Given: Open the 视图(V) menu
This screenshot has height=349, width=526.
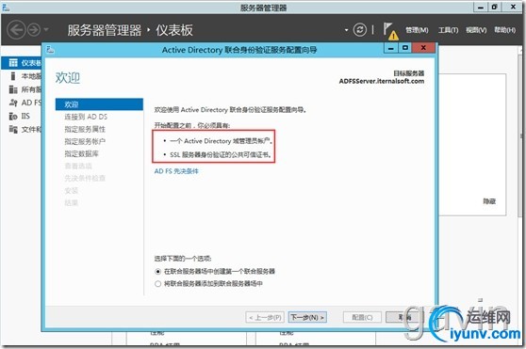Looking at the screenshot, I should coord(476,30).
